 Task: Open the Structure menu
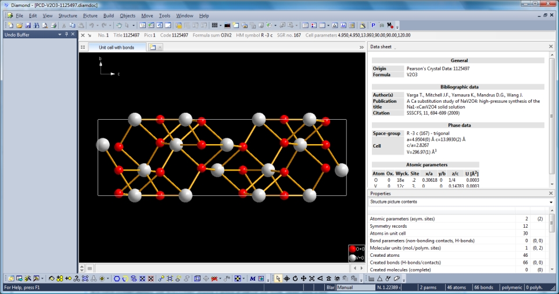[67, 16]
